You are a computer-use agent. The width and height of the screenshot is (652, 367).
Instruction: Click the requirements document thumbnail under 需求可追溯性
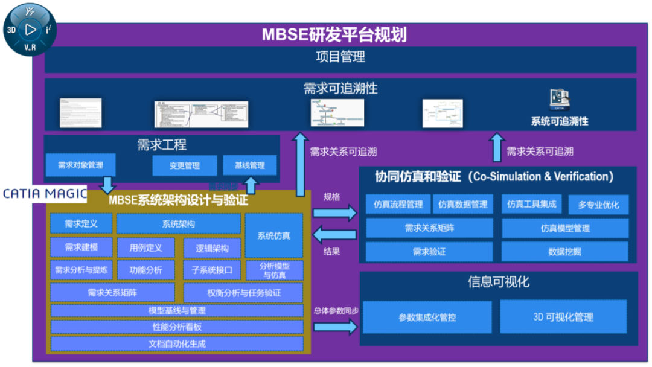click(x=80, y=112)
